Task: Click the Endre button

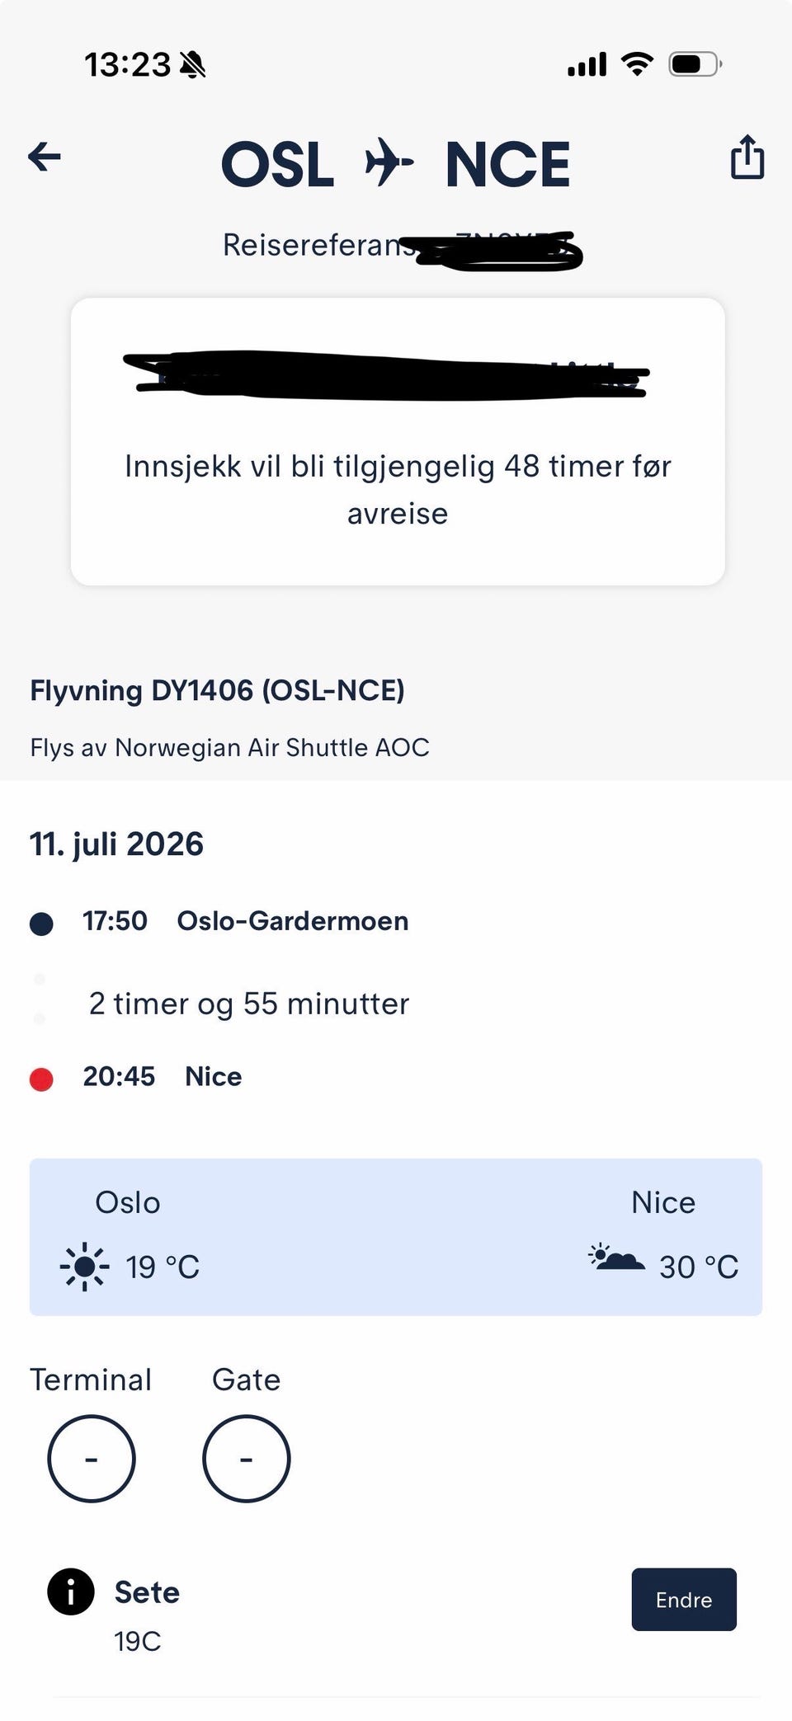Action: point(684,1599)
